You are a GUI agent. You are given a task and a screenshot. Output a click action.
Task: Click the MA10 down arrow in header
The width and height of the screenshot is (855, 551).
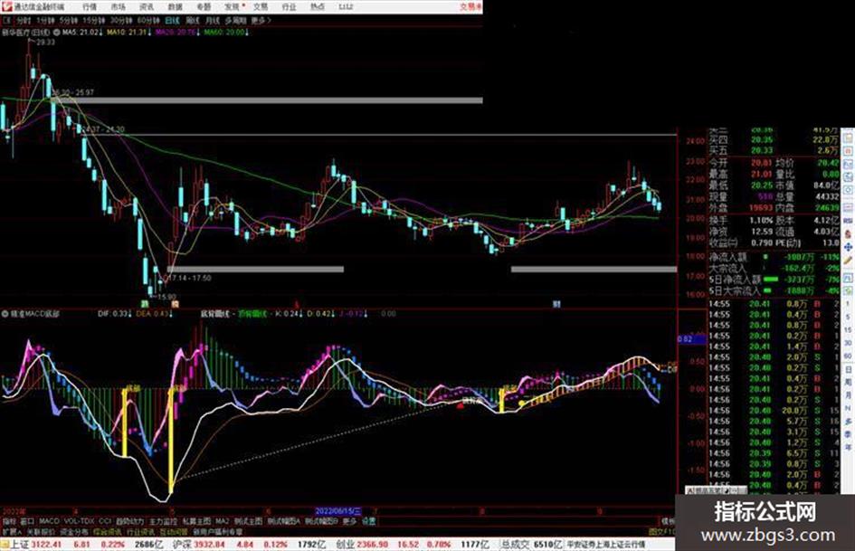point(148,33)
